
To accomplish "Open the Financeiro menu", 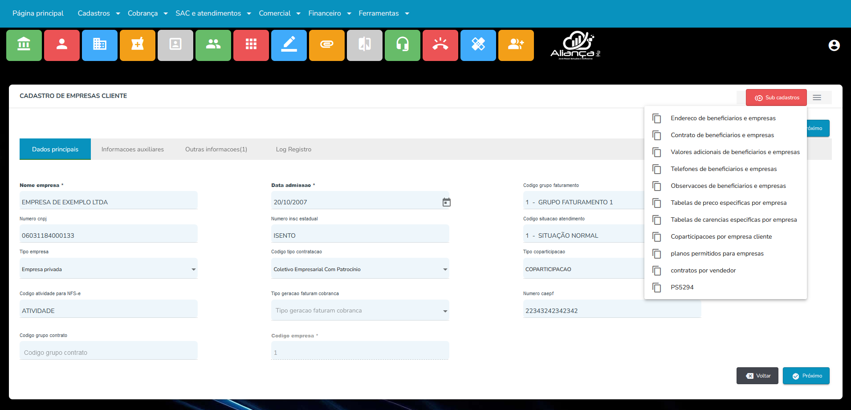I will (x=330, y=13).
